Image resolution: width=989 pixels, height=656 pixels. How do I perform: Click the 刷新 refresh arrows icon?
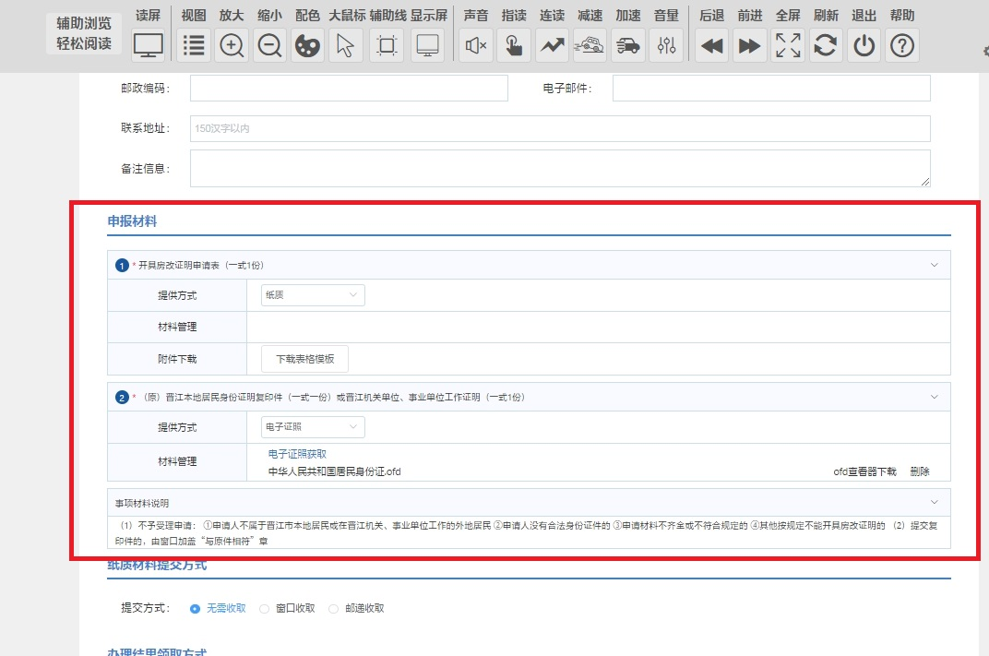(x=826, y=45)
